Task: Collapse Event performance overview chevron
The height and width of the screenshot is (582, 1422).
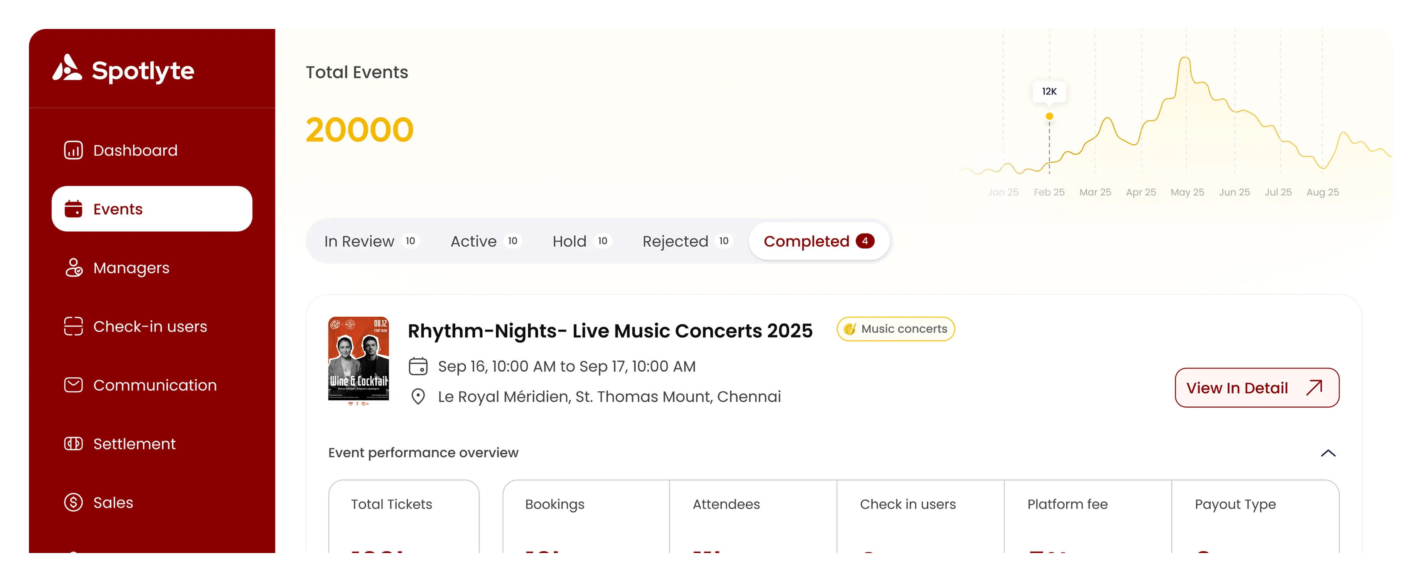Action: pos(1327,453)
